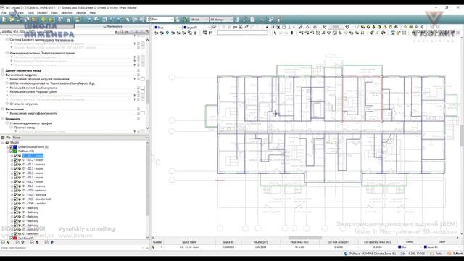Toggle the UnderGround Floor checkbox
Viewport: 464px width, 261px height.
(12, 146)
